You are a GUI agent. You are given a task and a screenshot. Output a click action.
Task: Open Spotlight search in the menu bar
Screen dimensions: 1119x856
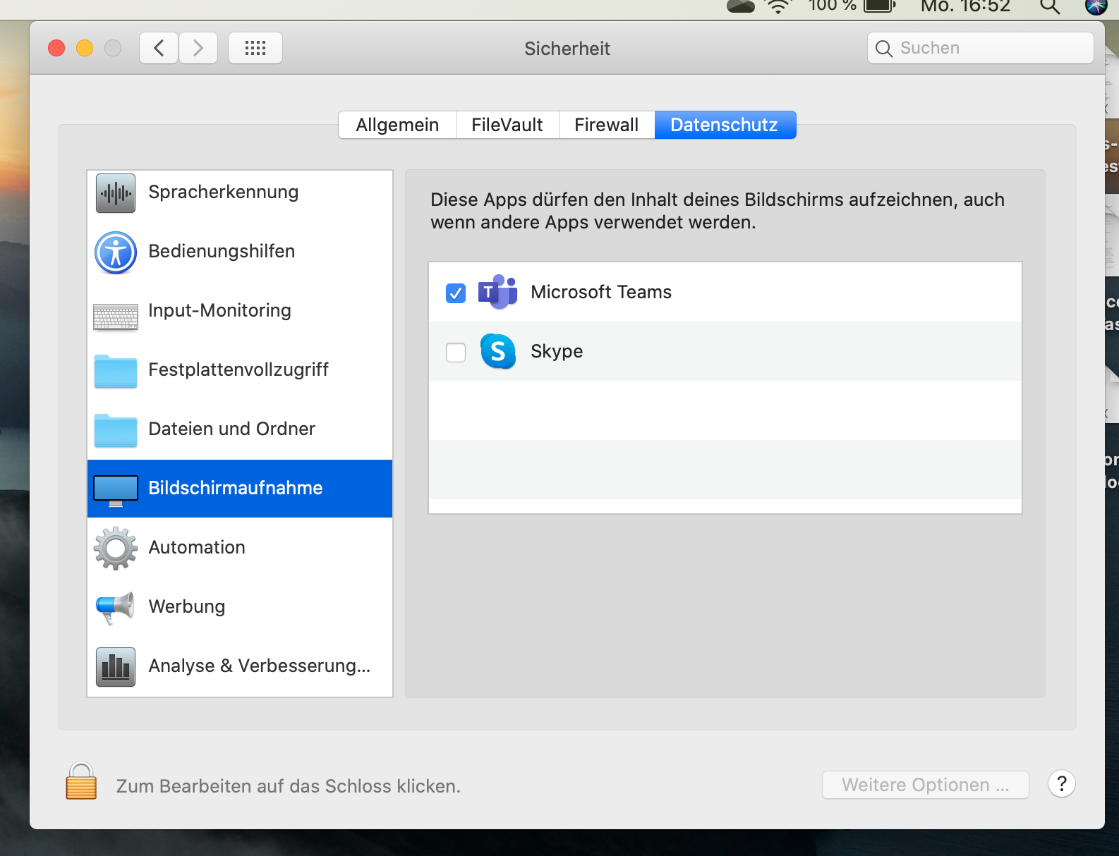tap(1050, 7)
